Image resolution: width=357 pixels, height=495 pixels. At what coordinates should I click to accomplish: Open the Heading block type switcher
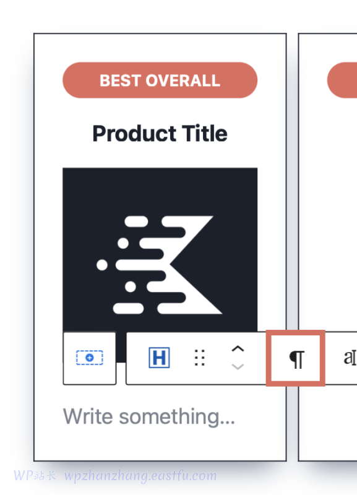click(x=159, y=358)
